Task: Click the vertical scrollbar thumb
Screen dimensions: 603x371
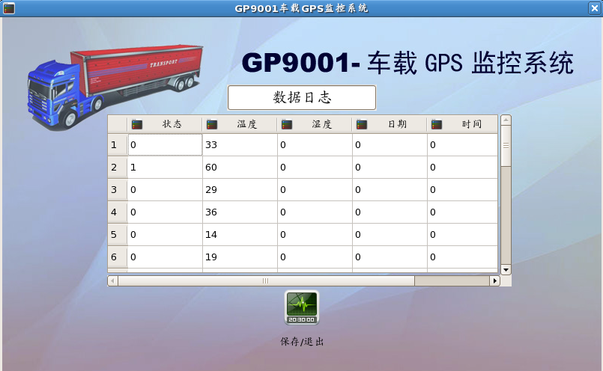Action: tap(506, 146)
